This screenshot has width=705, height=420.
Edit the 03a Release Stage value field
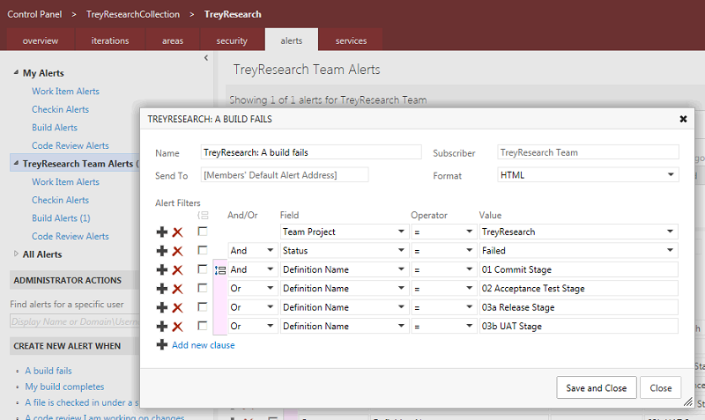579,307
